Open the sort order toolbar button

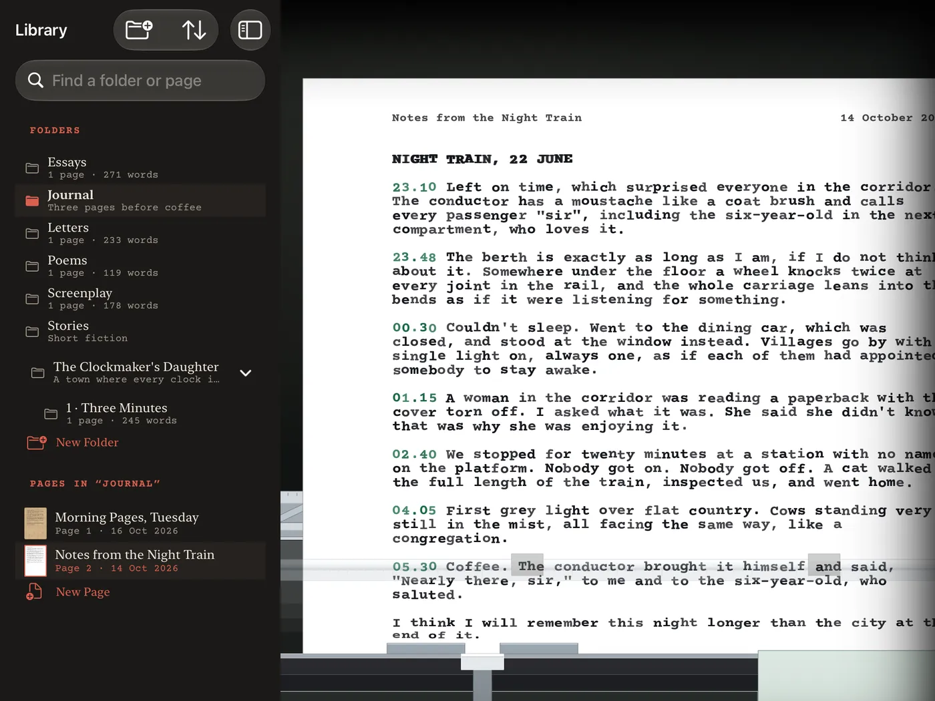pyautogui.click(x=194, y=30)
